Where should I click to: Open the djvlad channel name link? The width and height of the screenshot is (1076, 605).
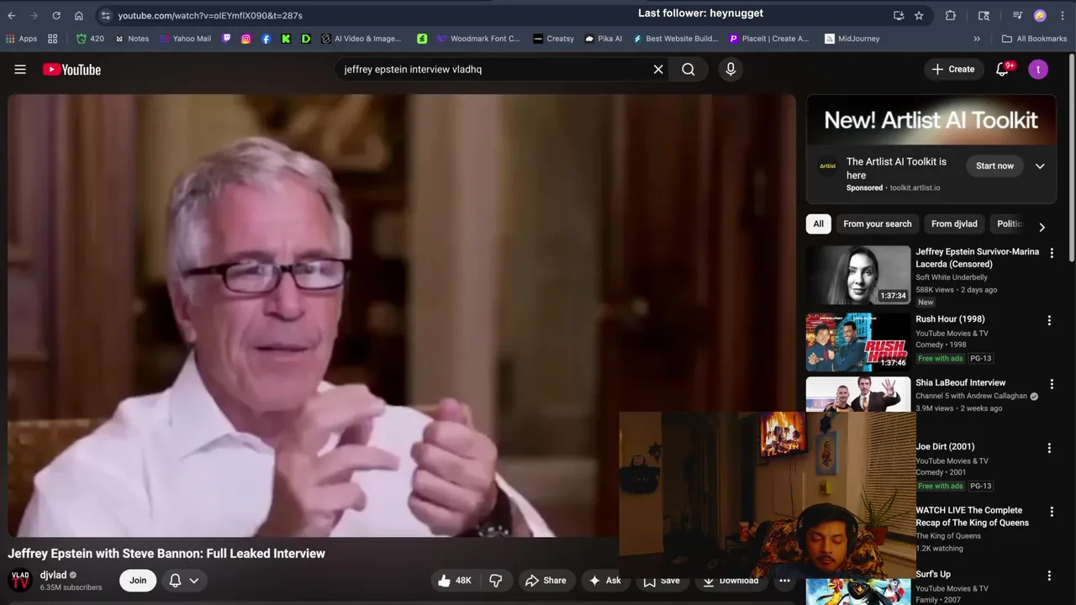tap(53, 576)
